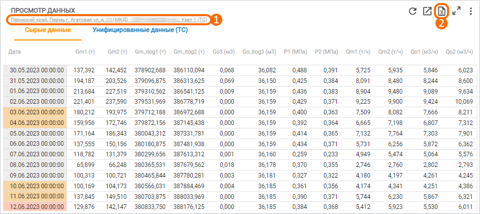This screenshot has height=214, width=480.
Task: Click Qo1 cell value 5,530
Action: [430, 207]
